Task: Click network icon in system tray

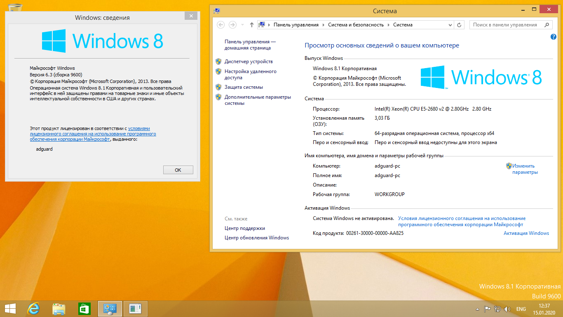Action: click(497, 309)
